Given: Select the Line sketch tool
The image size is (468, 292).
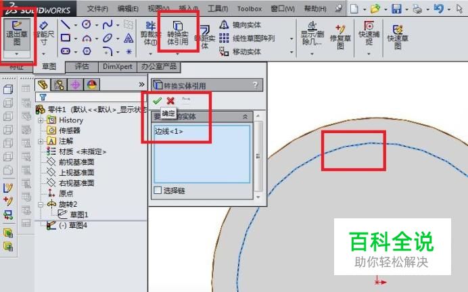Looking at the screenshot, I should click(66, 25).
